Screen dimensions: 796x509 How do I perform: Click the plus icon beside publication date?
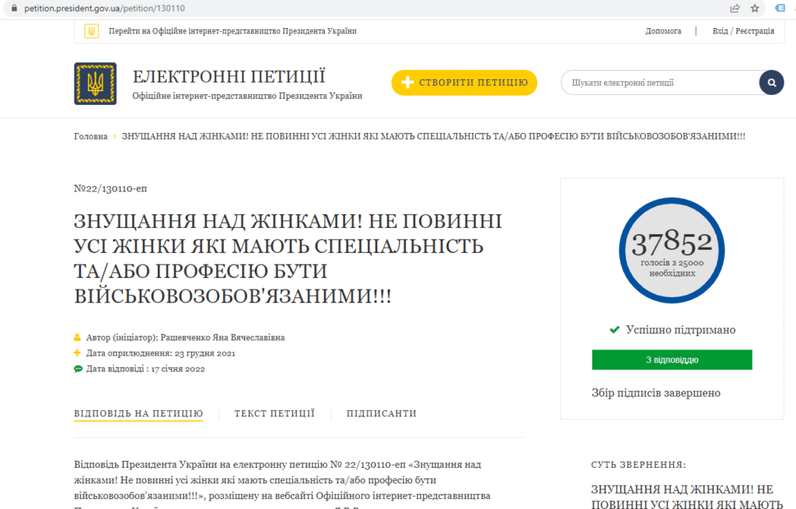(x=78, y=353)
